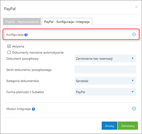The width and height of the screenshot is (142, 134).
Task: Click the Dokumenty tworzone automatycznie label
Action: 38,52
